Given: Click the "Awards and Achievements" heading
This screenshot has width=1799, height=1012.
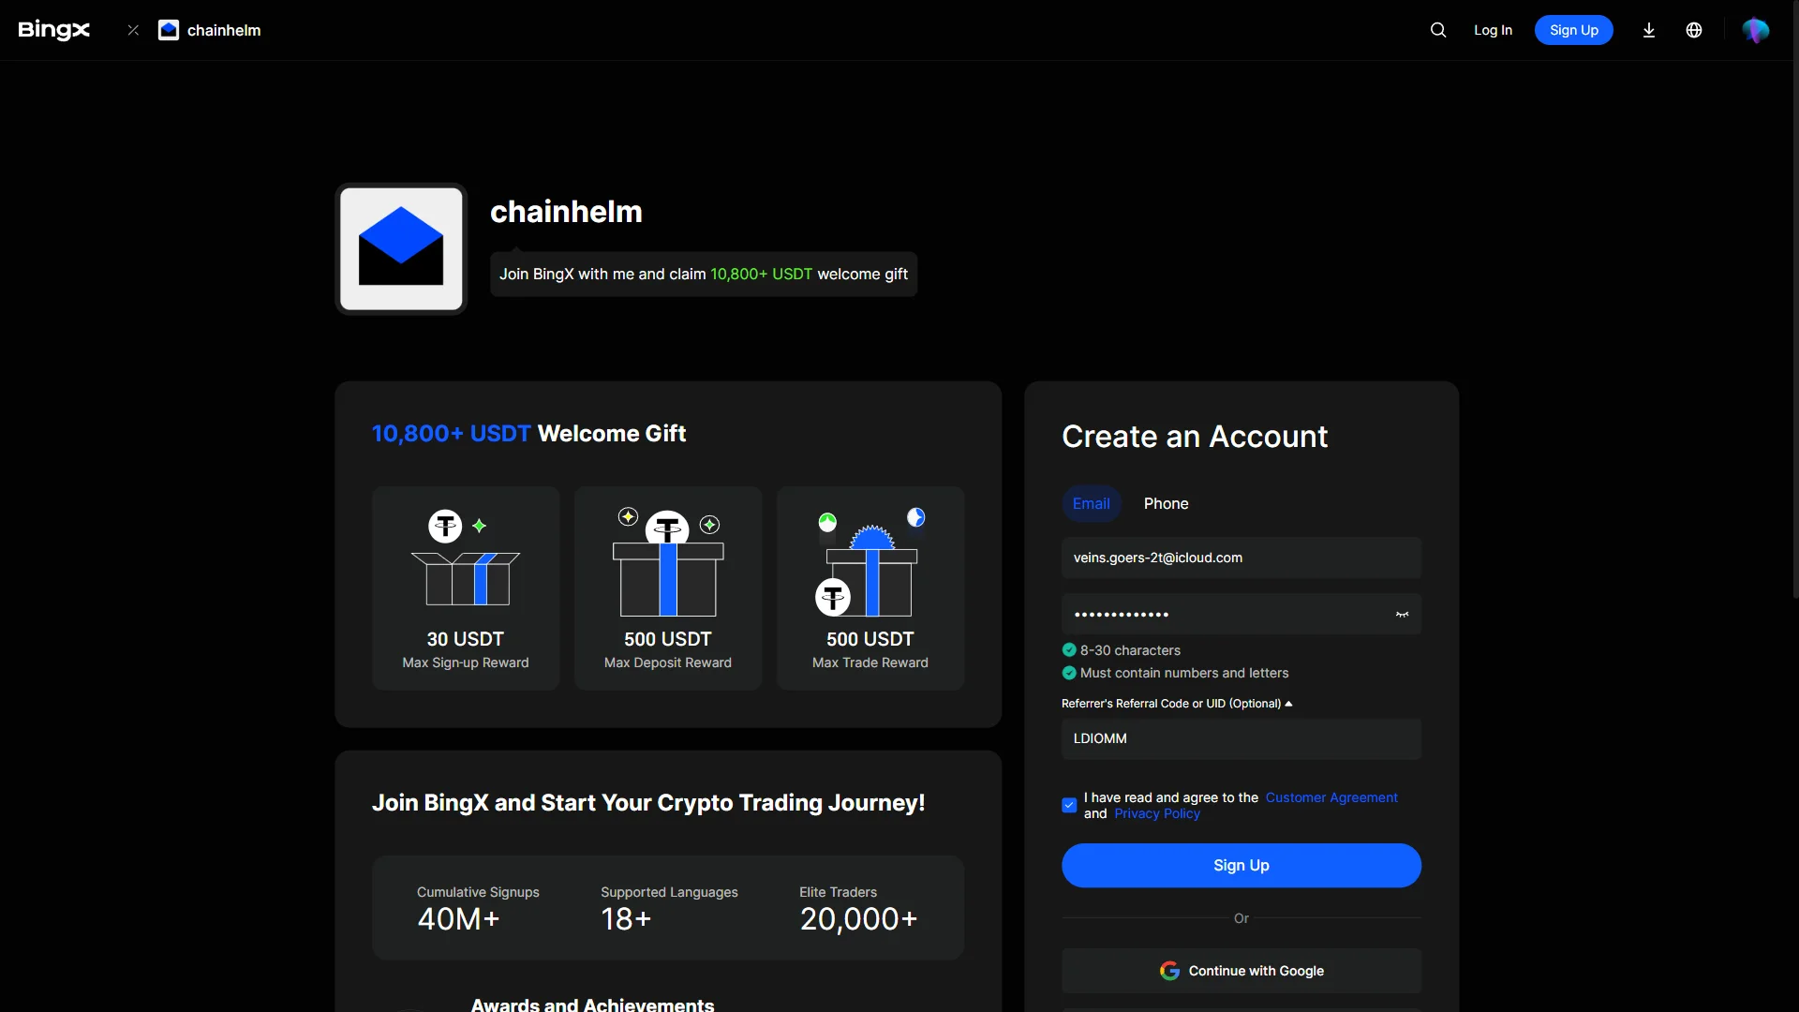Looking at the screenshot, I should (592, 1004).
